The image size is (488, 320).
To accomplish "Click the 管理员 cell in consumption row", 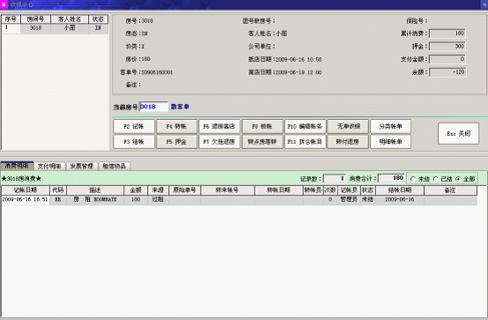I will coord(349,199).
